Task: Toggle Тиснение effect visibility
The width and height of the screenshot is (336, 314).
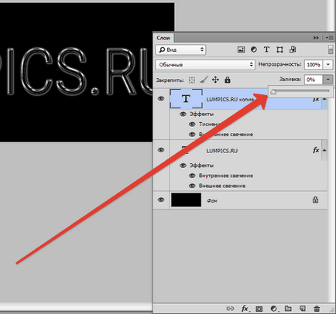Action: pyautogui.click(x=192, y=125)
